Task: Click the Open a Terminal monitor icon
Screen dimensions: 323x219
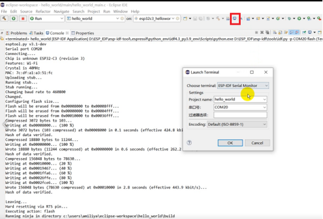Action: [x=235, y=18]
